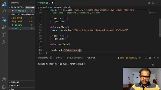Open go.sum in the file tree

coord(18,25)
